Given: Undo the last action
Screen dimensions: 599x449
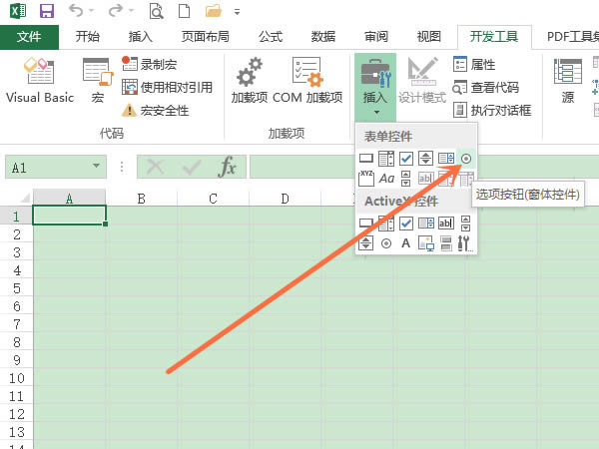Looking at the screenshot, I should (76, 11).
